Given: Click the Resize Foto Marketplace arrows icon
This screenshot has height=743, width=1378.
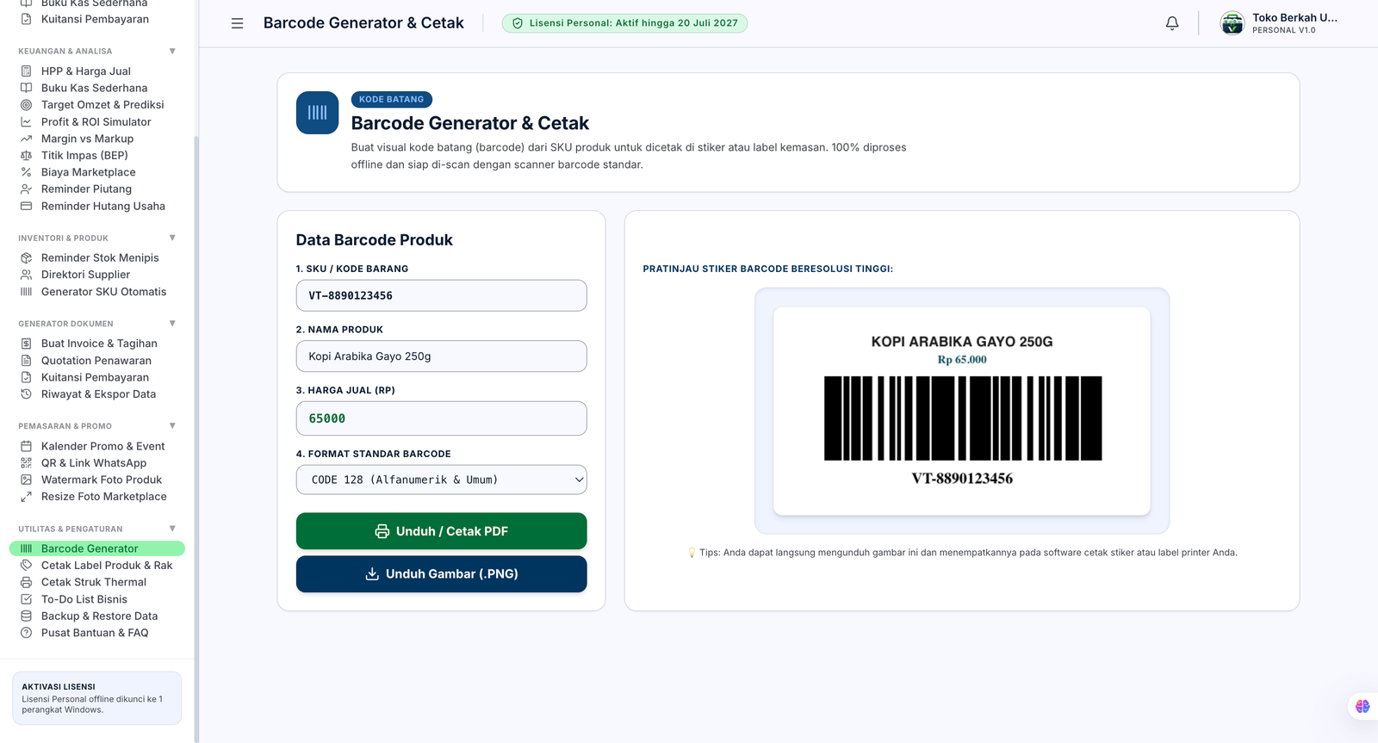Looking at the screenshot, I should pos(26,497).
